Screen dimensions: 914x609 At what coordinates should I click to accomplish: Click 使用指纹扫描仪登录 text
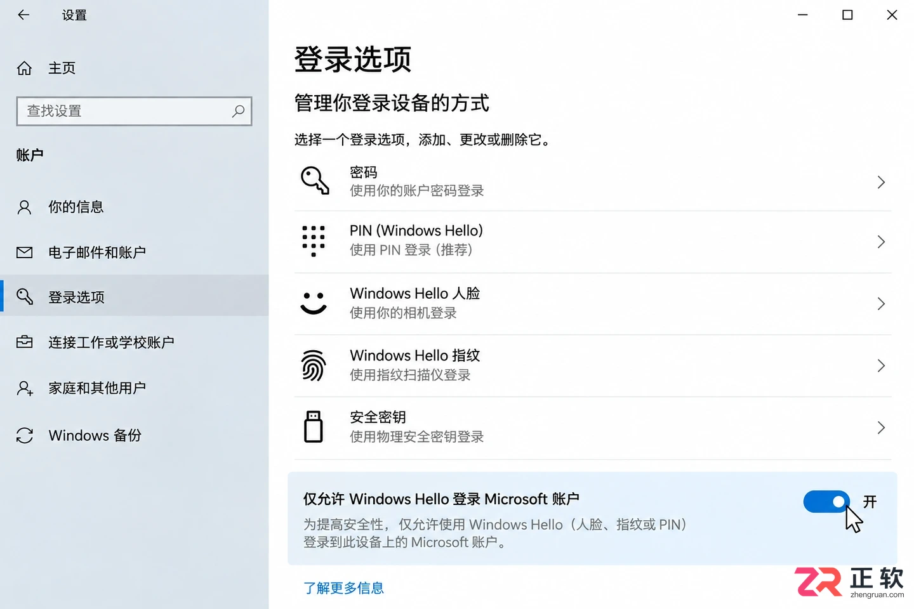(410, 375)
